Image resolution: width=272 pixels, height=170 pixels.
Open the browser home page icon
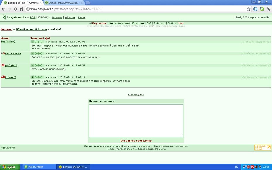coord(21,9)
